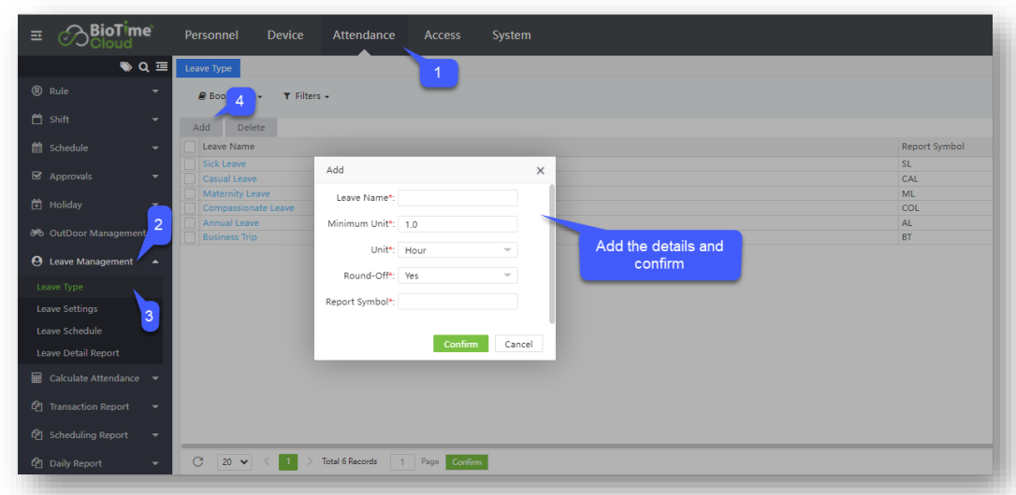The image size is (1016, 495).
Task: Click the sidebar list-collapse icon
Action: (x=161, y=67)
